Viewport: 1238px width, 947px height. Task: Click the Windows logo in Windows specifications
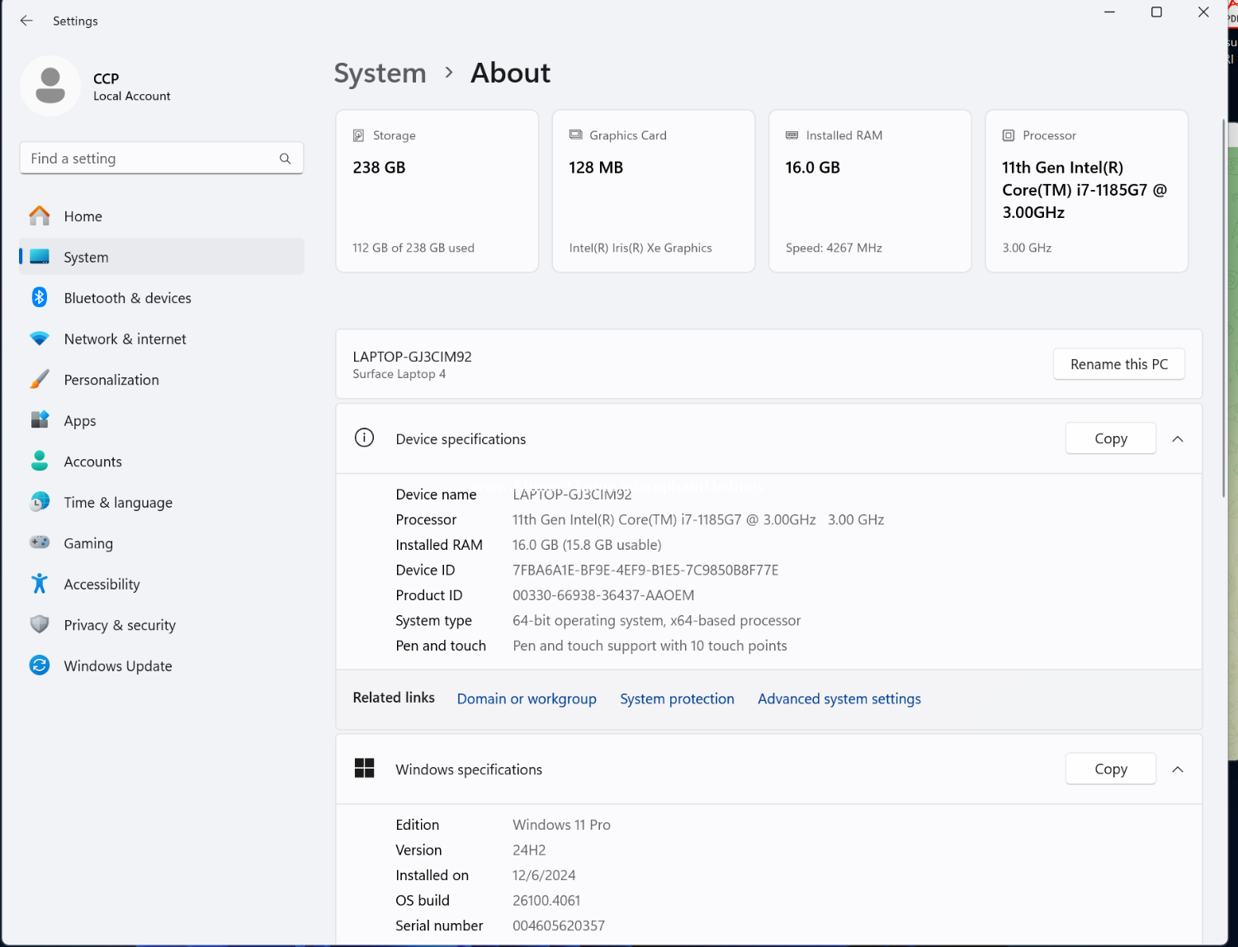coord(364,768)
